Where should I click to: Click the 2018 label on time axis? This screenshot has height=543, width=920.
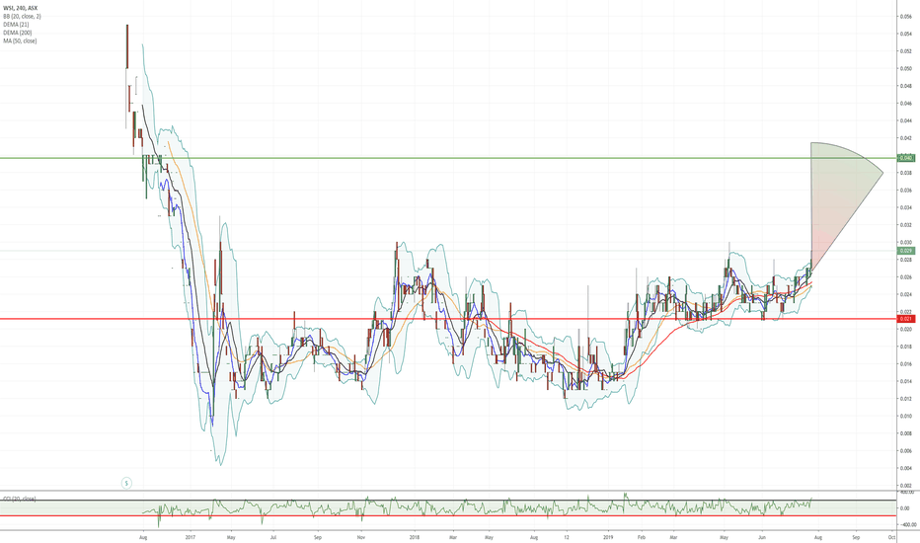tap(415, 537)
